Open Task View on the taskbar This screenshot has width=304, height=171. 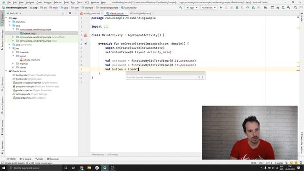tap(74, 168)
